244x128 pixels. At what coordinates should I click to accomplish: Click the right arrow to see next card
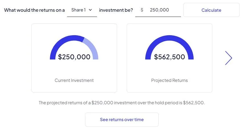click(228, 58)
